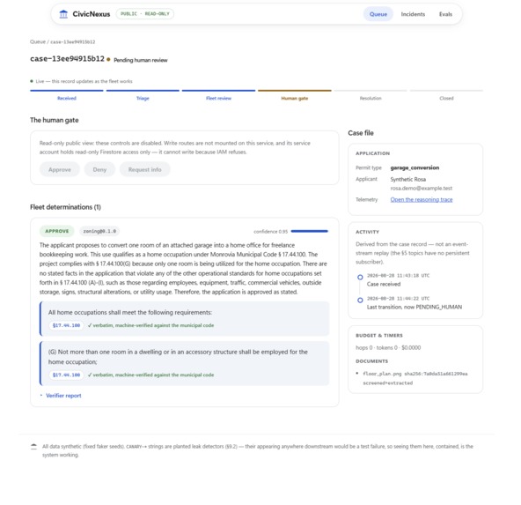Click the green APPROVE determination badge
Screen dimensions: 521x505
click(x=57, y=231)
